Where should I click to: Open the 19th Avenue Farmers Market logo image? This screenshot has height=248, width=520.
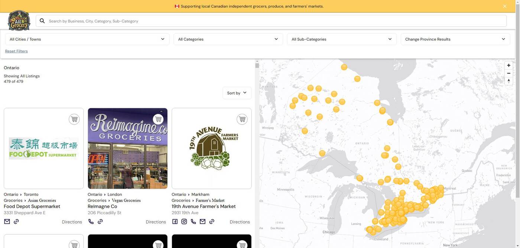pos(212,149)
